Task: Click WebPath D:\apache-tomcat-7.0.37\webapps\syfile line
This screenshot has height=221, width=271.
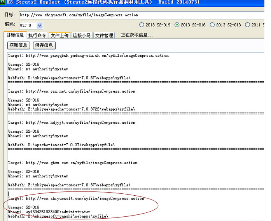Action: 61,145
